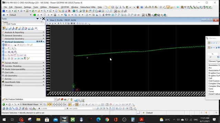Open the Subsurface Utility menu
220x123 pixels.
pyautogui.click(x=88, y=7)
